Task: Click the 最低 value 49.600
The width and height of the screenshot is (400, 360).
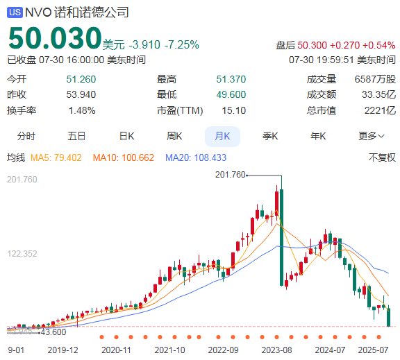Action: coord(231,95)
